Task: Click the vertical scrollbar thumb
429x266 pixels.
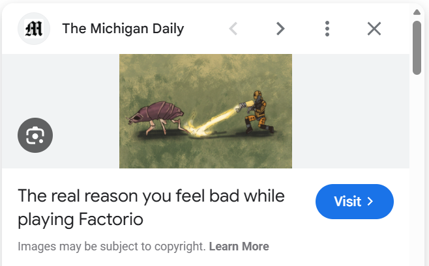Action: tap(417, 47)
